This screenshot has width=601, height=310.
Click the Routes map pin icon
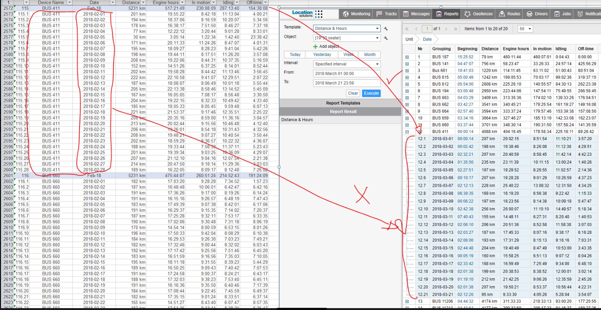coord(501,14)
